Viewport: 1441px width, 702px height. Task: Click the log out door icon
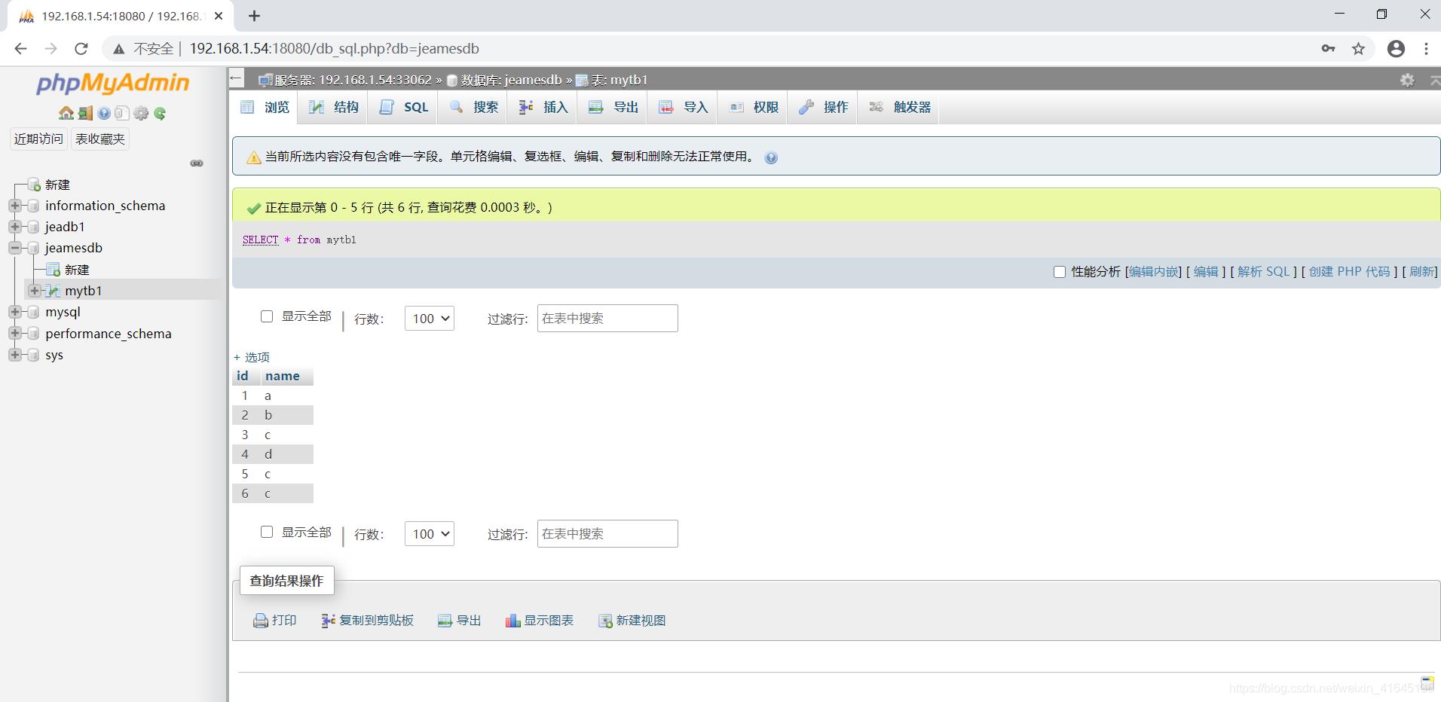[85, 113]
